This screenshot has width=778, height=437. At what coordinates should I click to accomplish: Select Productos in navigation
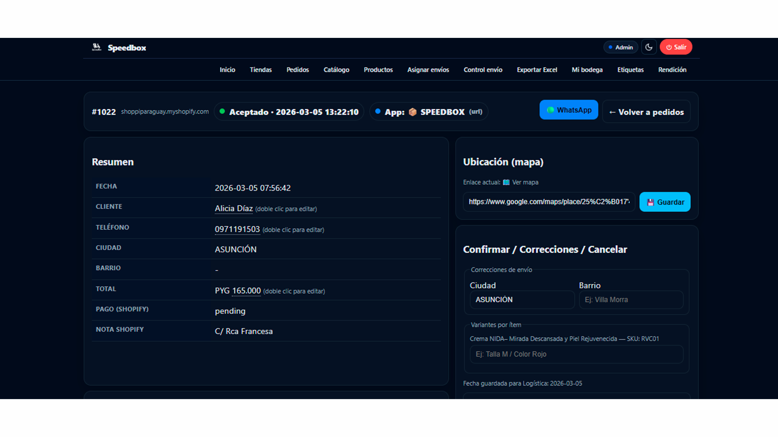[x=378, y=70]
